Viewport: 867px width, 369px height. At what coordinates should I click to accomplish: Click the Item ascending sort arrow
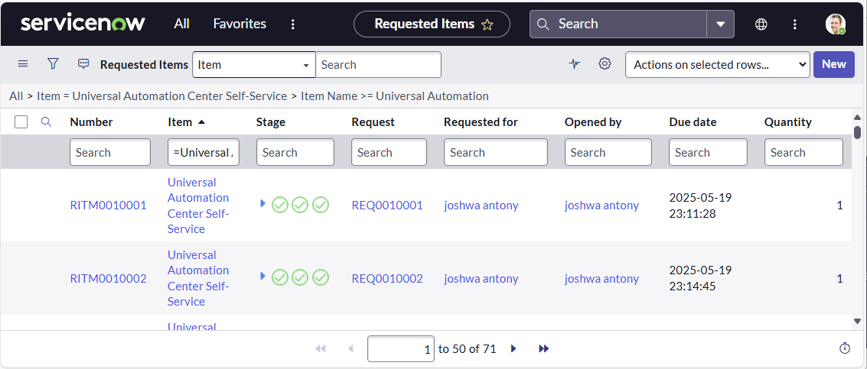201,122
